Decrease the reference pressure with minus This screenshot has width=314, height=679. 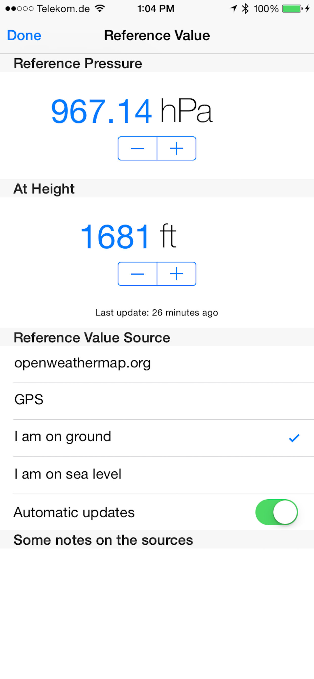click(138, 148)
